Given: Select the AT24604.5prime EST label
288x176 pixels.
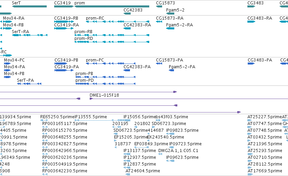Looking at the screenshot, I should [143, 171].
